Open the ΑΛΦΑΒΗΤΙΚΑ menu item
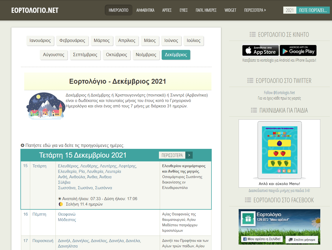This screenshot has width=332, height=250. point(145,10)
